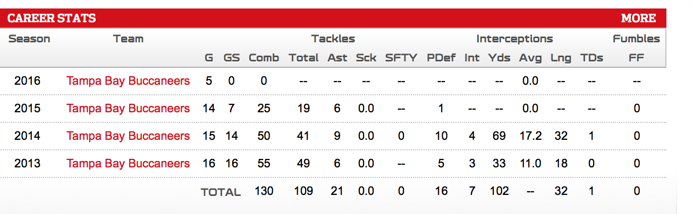Open Tampa Bay Buccaneers link for 2016
This screenshot has height=214, width=693.
point(128,81)
